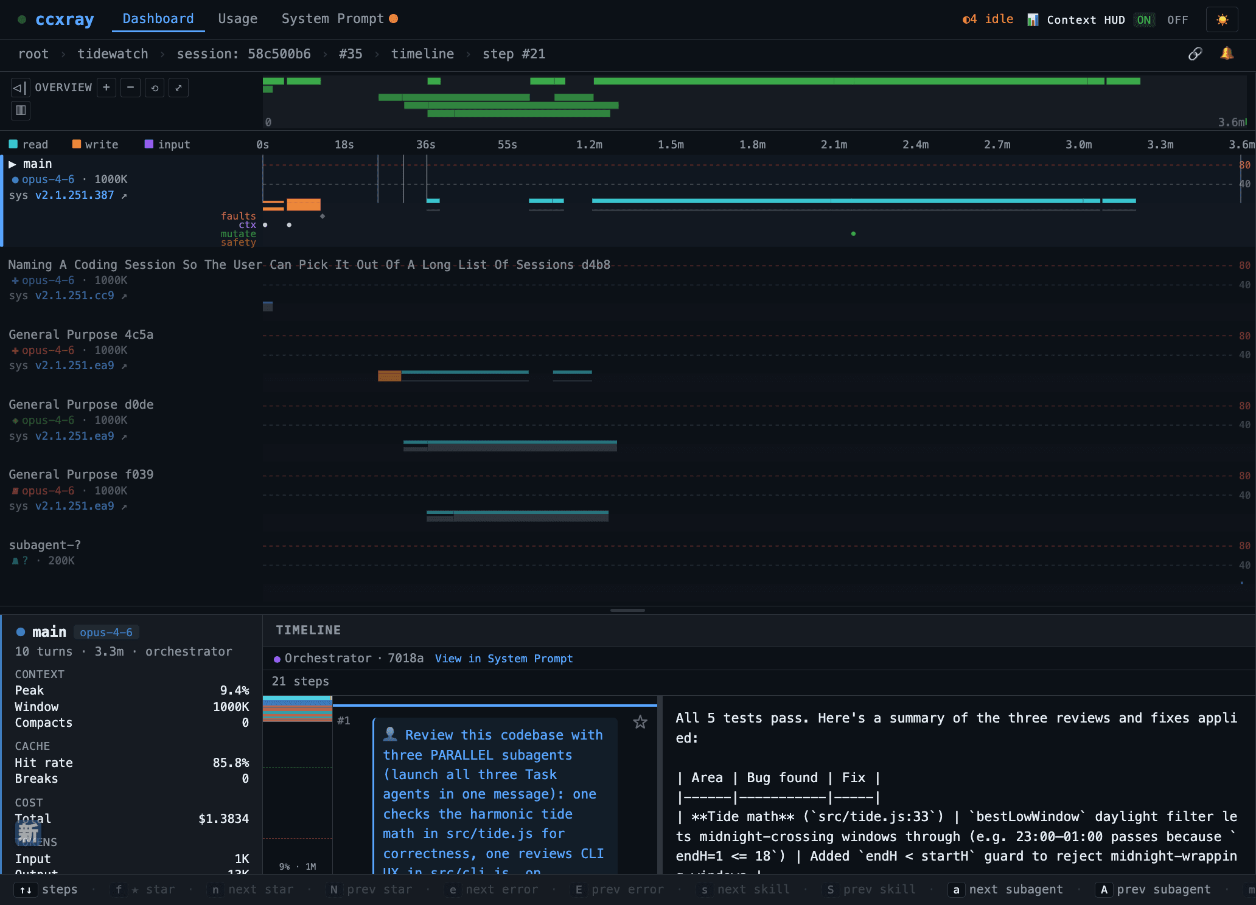Image resolution: width=1256 pixels, height=905 pixels.
Task: Collapse the overview panel with arrow button
Action: tap(19, 88)
